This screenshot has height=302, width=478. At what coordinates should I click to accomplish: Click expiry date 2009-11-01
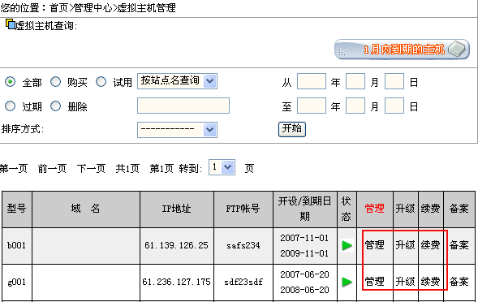tap(304, 253)
